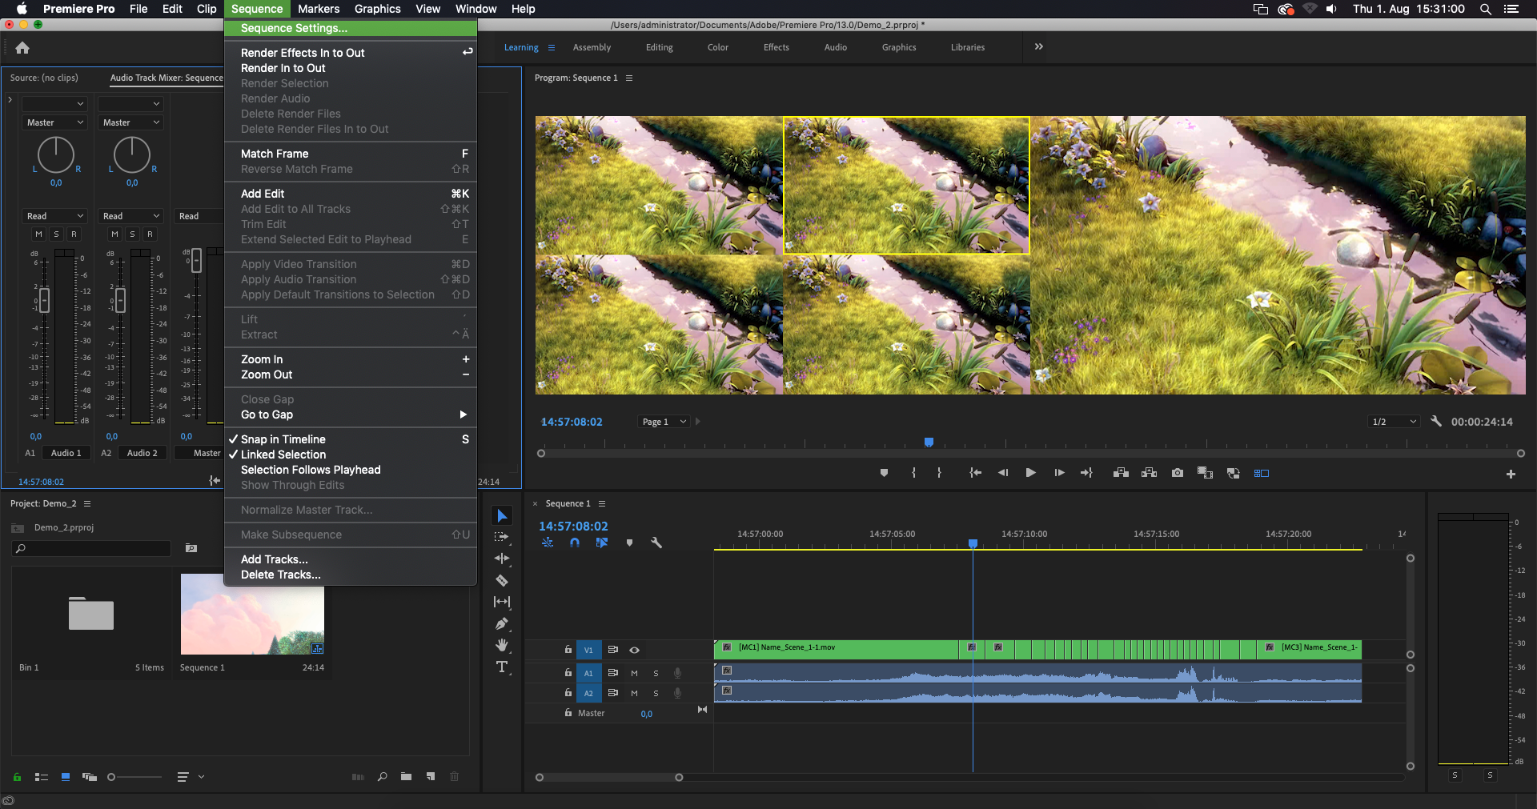Open the Markers menu
Viewport: 1537px width, 809px height.
(x=319, y=9)
